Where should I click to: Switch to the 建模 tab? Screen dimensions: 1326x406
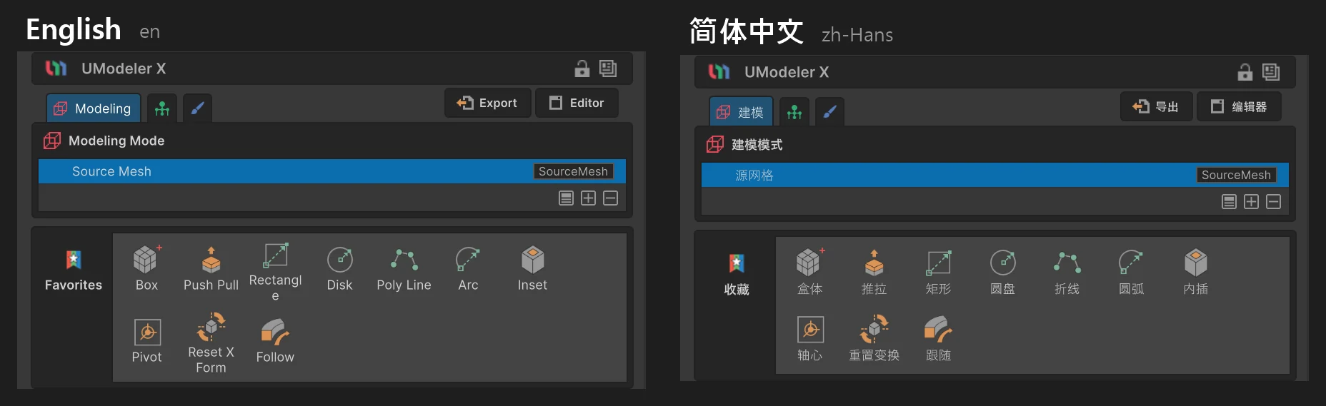point(741,112)
